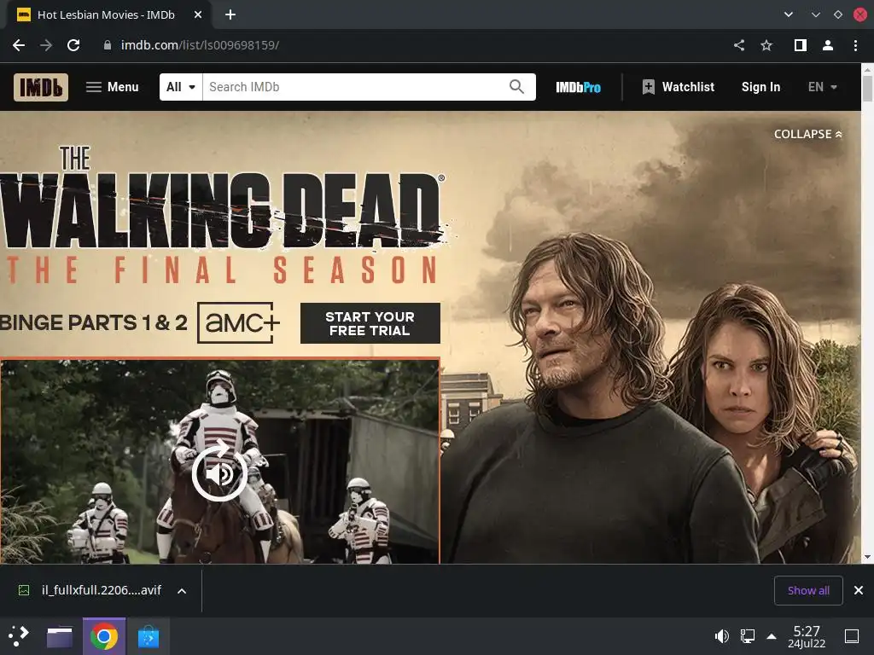
Task: Click The Walking Dead title banner
Action: pos(223,214)
